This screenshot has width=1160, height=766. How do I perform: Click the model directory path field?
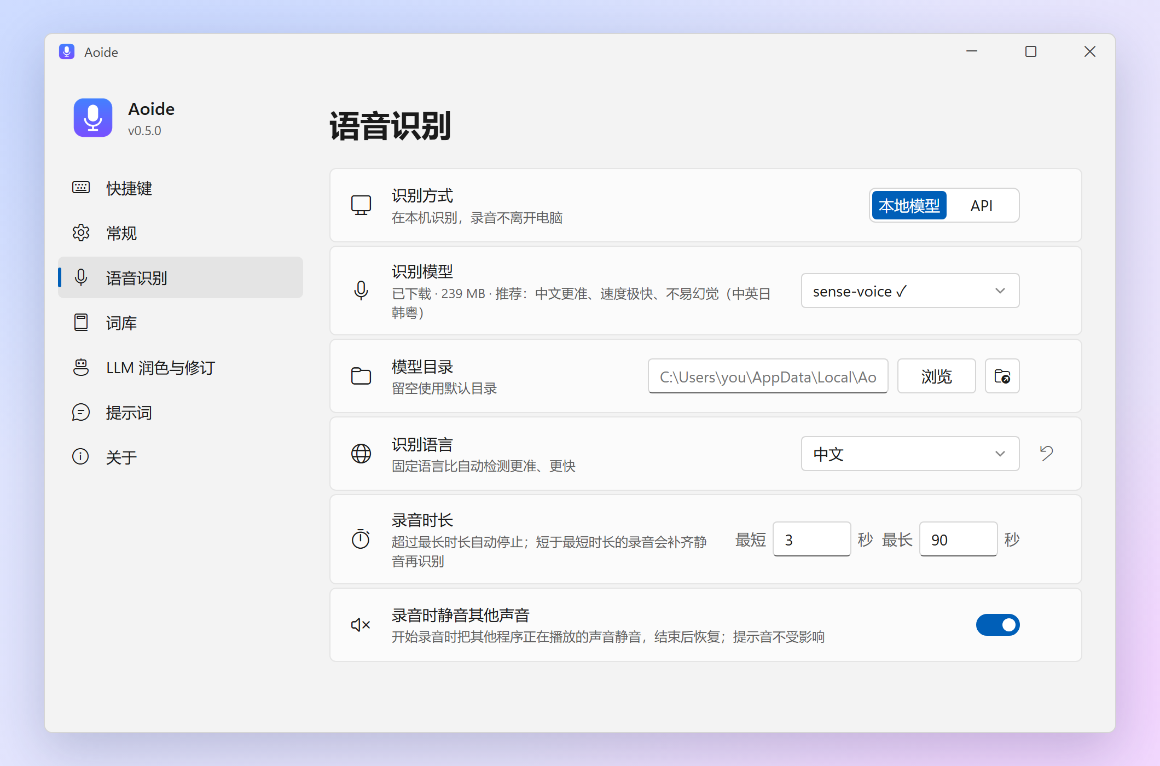[x=768, y=376]
